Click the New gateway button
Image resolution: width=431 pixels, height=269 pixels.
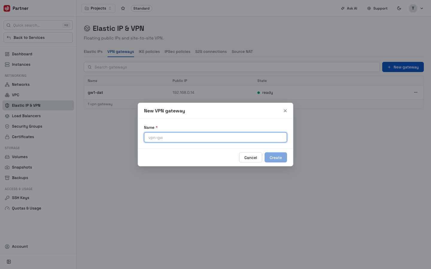point(403,67)
